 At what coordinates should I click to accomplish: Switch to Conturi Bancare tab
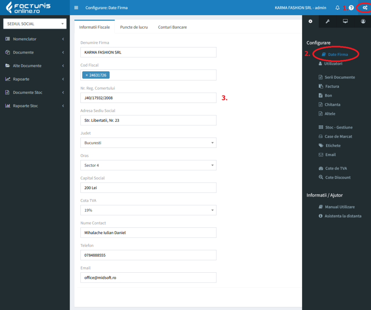172,27
